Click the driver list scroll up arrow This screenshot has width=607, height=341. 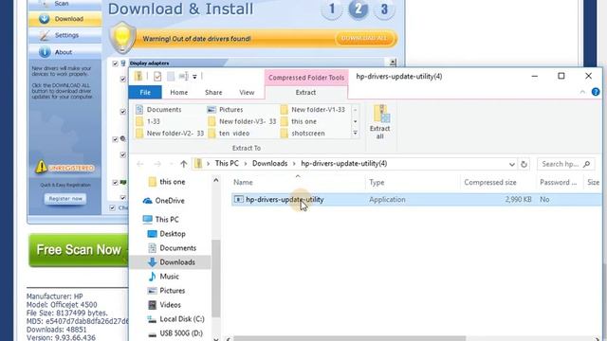(393, 63)
